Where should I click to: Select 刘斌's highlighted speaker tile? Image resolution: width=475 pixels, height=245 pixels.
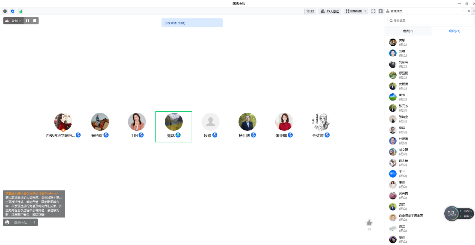pos(174,127)
